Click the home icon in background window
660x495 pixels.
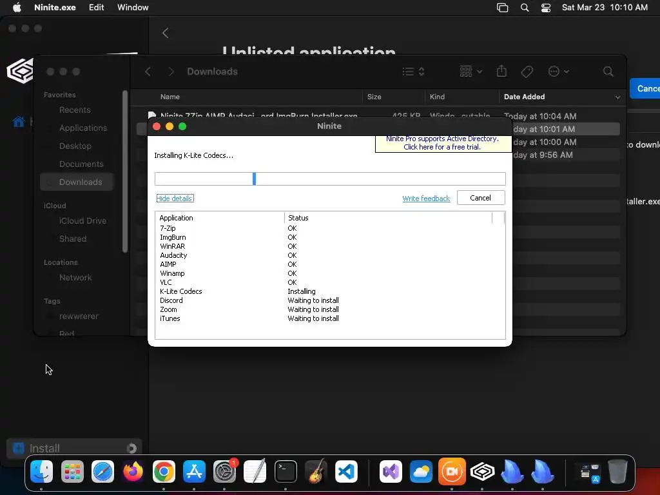(19, 122)
